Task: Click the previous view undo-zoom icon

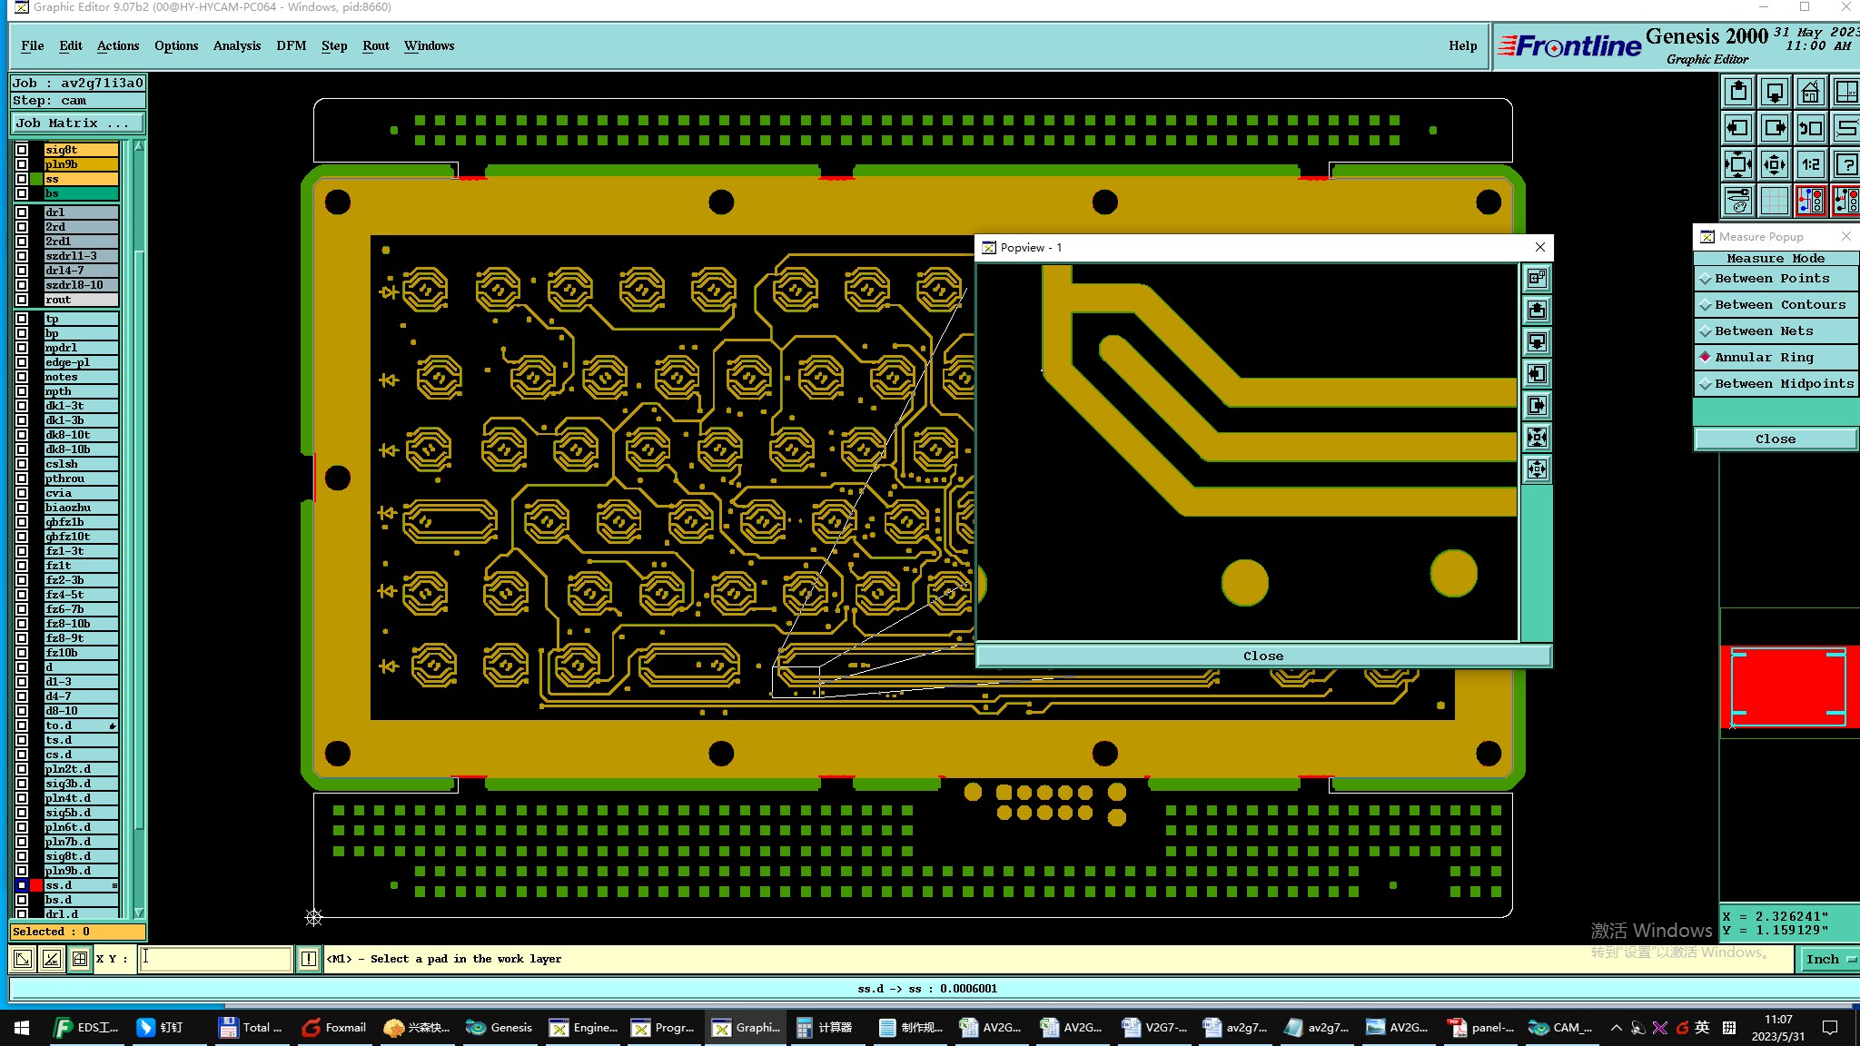Action: click(1811, 128)
